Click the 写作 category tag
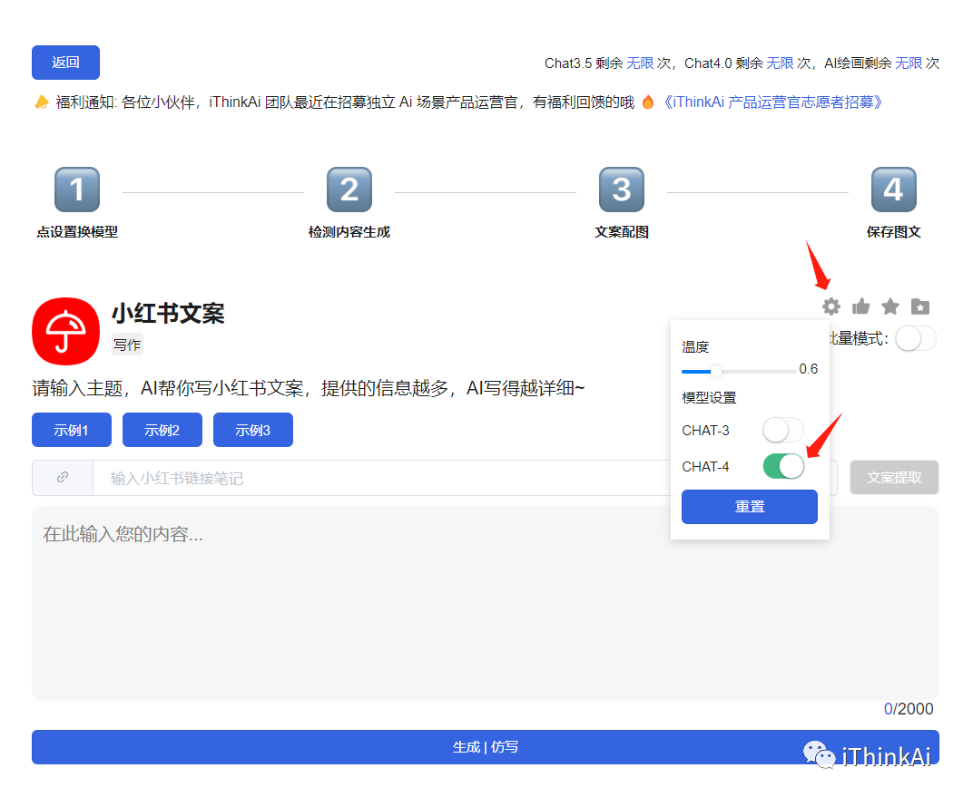The image size is (963, 797). click(126, 345)
